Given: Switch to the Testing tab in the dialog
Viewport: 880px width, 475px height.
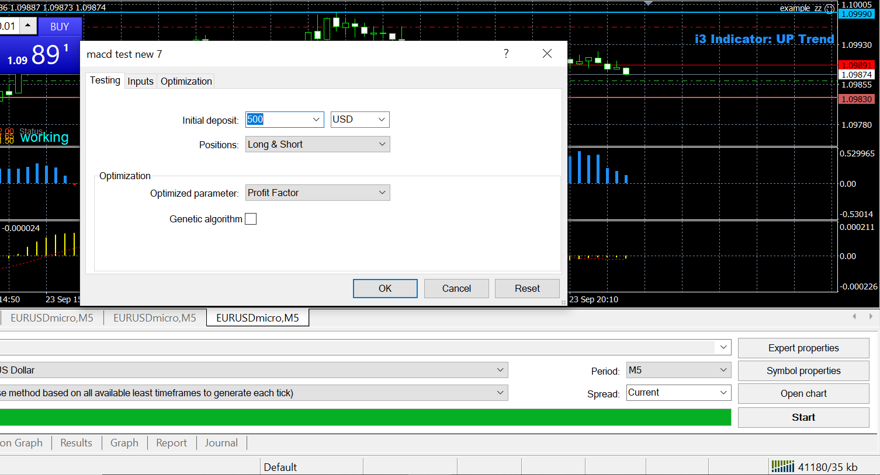Looking at the screenshot, I should coord(105,81).
